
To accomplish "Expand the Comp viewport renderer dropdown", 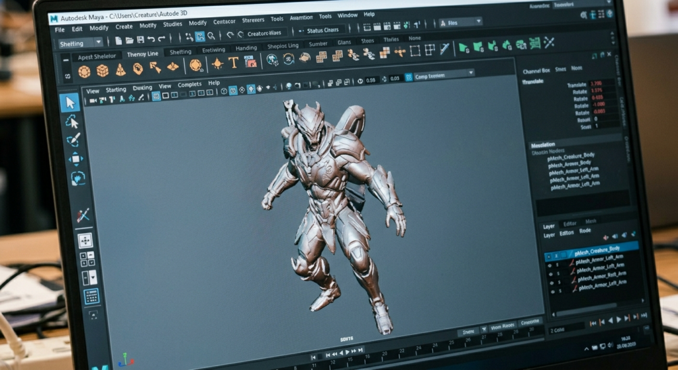I will (x=471, y=73).
